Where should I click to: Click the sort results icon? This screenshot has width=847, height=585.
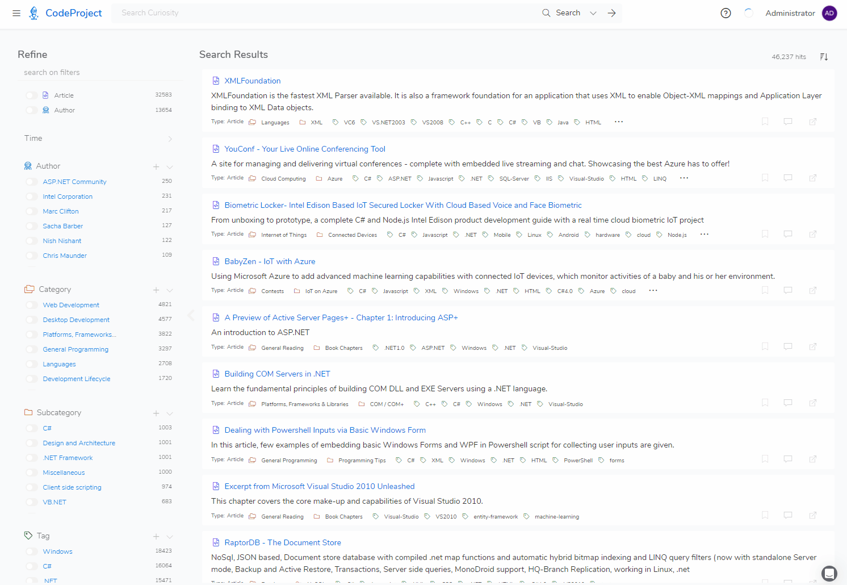(824, 56)
